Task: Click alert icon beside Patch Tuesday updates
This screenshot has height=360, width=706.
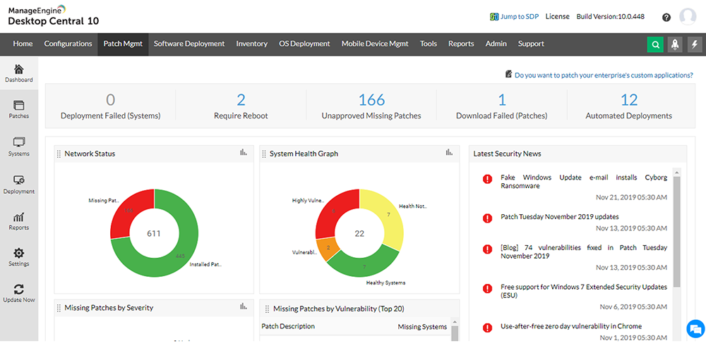Action: 487,218
